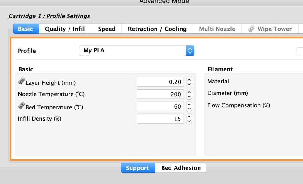Click the button right of the Profile dropdown
The image size is (303, 184).
300,52
